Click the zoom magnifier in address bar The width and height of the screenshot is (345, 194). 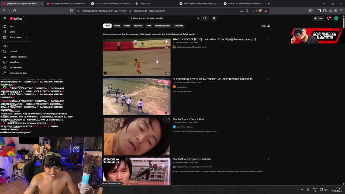(x=247, y=11)
